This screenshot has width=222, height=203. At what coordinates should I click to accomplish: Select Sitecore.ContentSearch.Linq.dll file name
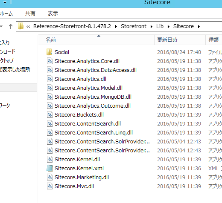pyautogui.click(x=93, y=133)
